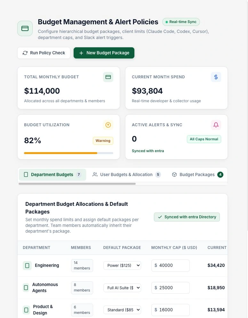Click the 6 members badge
This screenshot has width=248, height=318.
coord(82,310)
